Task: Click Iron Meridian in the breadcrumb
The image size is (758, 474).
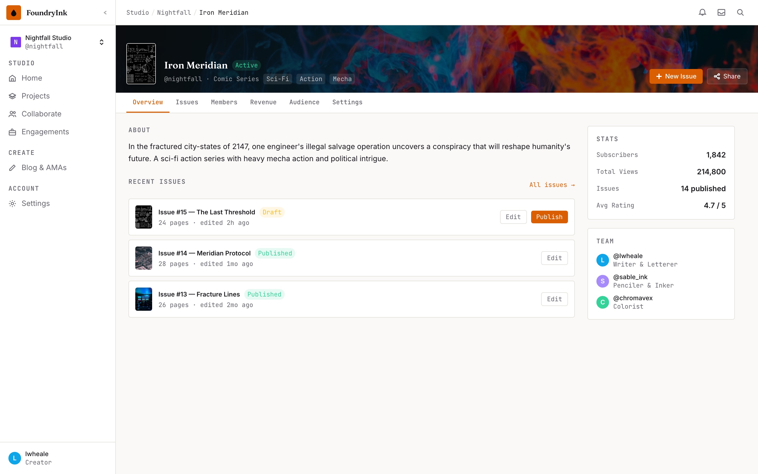Action: pyautogui.click(x=224, y=13)
